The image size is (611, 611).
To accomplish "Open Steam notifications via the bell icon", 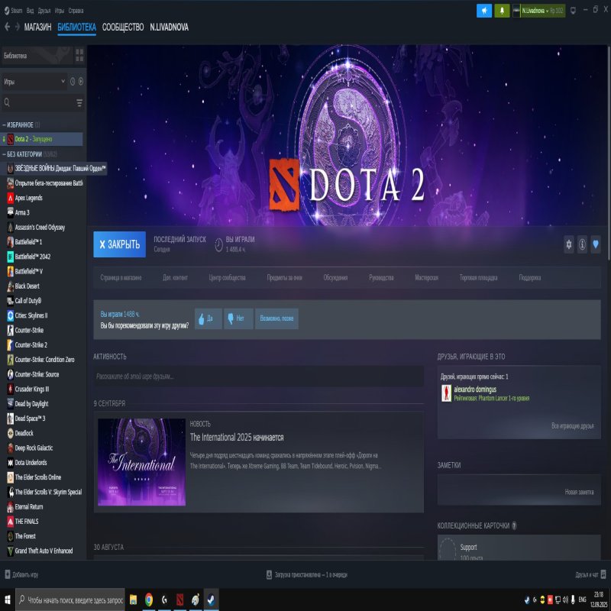I will 502,10.
